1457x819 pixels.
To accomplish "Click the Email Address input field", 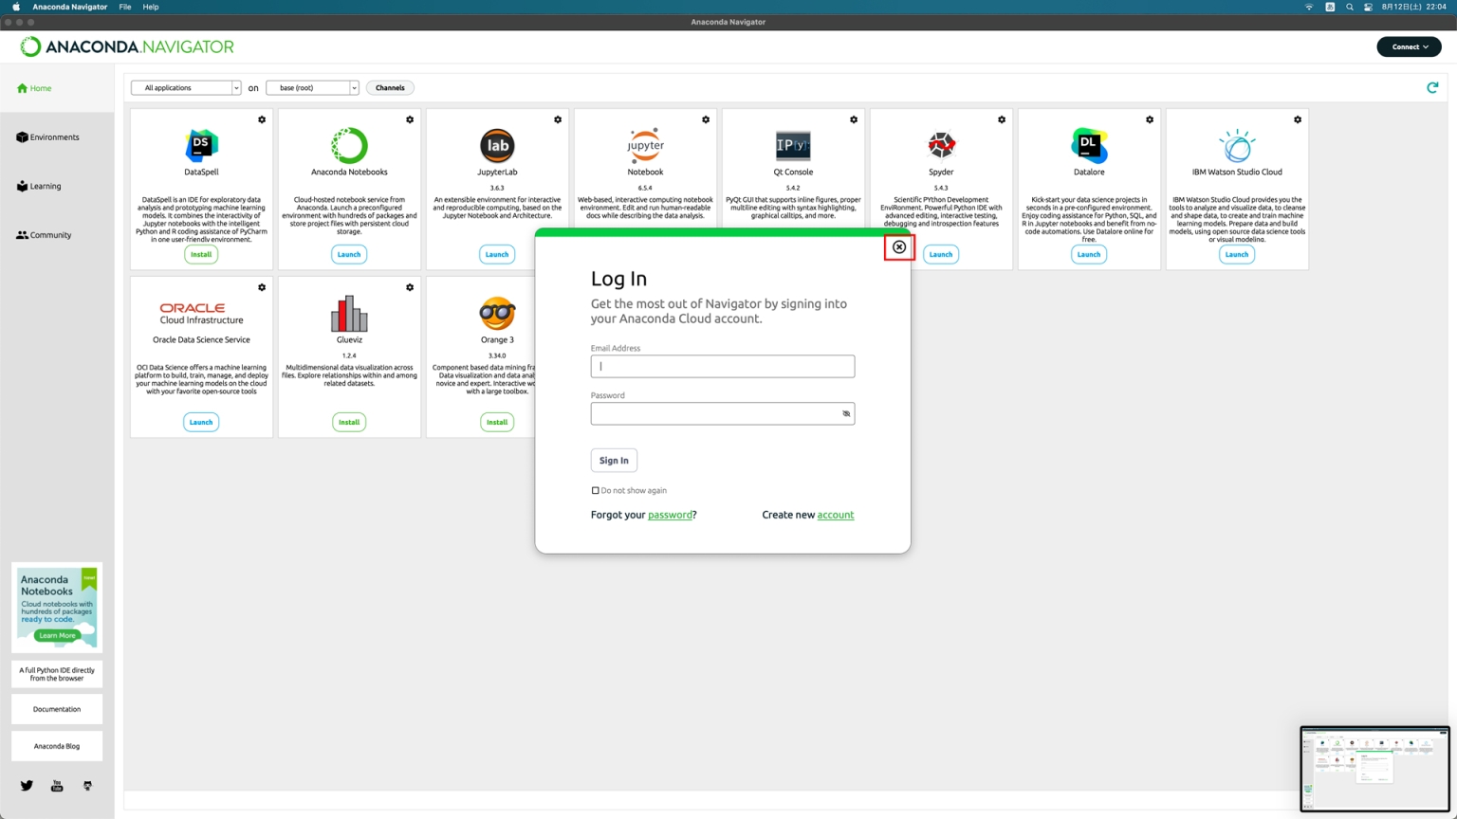I will [x=722, y=367].
